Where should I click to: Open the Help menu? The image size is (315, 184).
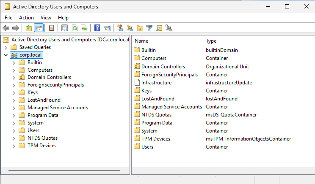click(x=63, y=18)
